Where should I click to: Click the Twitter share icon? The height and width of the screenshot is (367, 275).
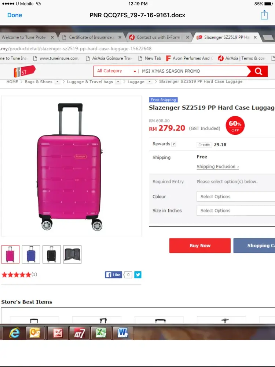[137, 275]
